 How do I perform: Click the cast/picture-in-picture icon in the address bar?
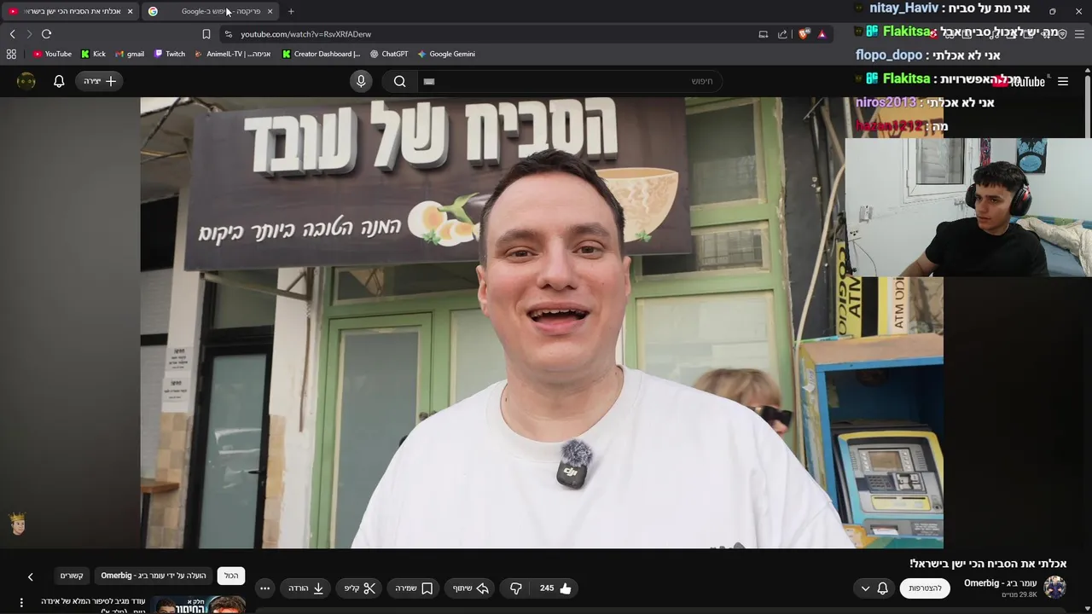(x=763, y=34)
